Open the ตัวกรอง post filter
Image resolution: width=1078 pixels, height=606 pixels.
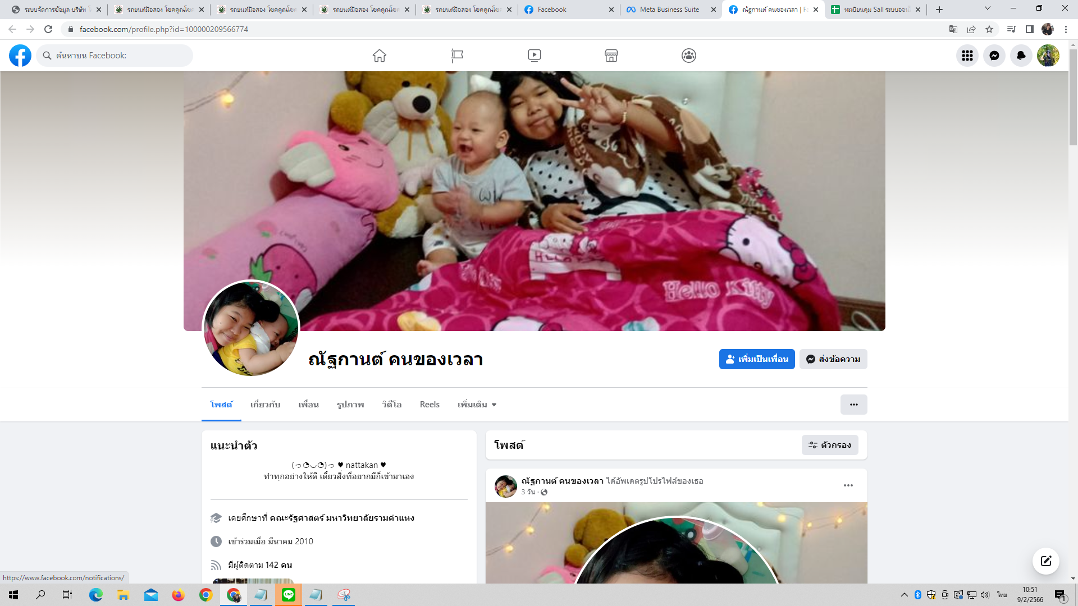829,445
